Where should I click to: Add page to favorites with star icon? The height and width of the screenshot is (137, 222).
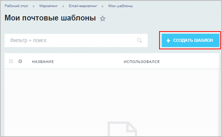tap(103, 19)
